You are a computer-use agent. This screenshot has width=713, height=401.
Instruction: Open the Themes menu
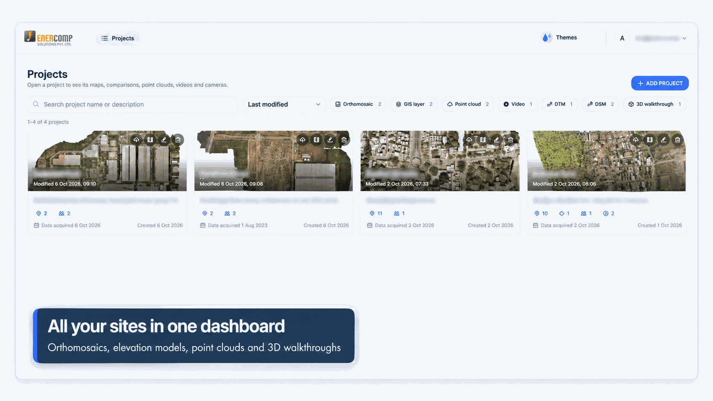[x=559, y=38]
